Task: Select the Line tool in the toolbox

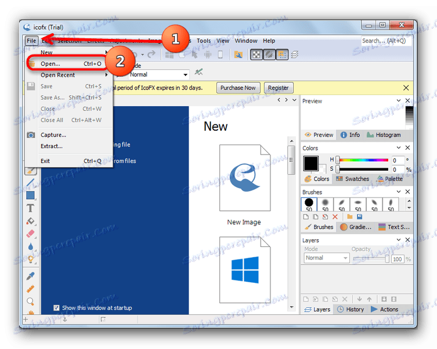Action: [30, 183]
